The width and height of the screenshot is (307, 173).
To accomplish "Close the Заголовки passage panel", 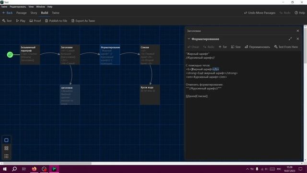I will point(297,31).
